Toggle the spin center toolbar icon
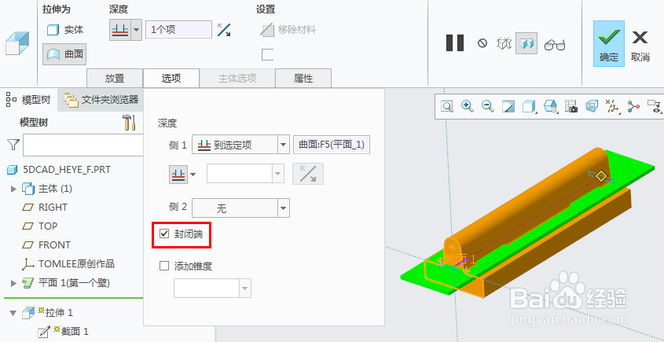This screenshot has width=664, height=342. coord(633,107)
